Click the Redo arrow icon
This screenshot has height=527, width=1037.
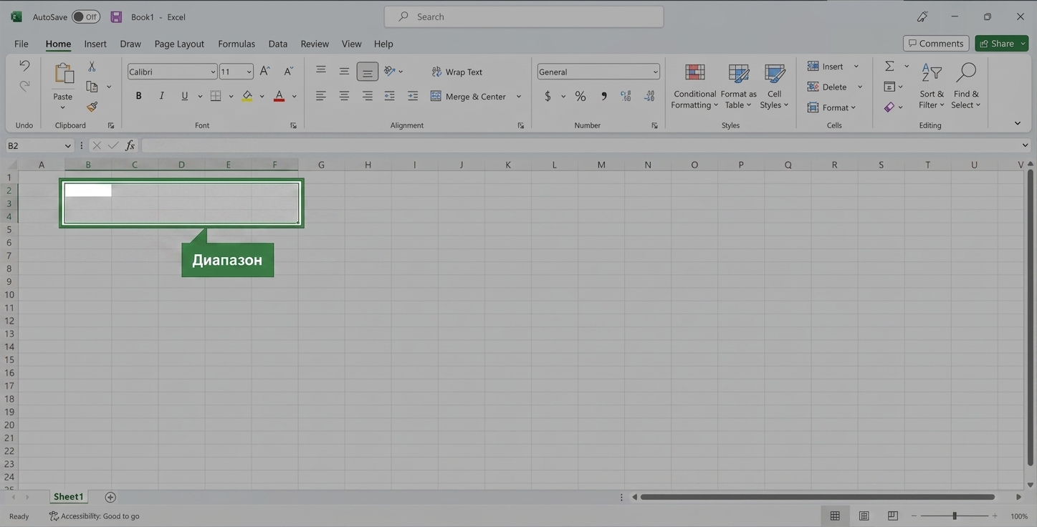[x=24, y=86]
